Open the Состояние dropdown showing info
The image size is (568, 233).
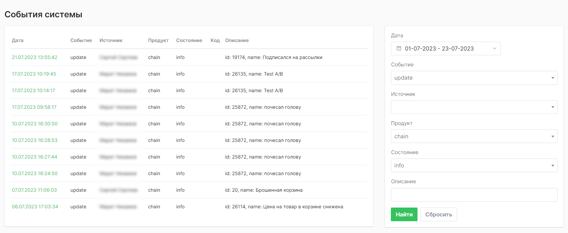tap(474, 166)
